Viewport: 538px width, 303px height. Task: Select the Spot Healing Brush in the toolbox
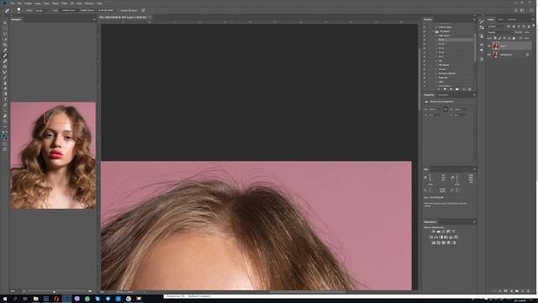click(x=5, y=56)
